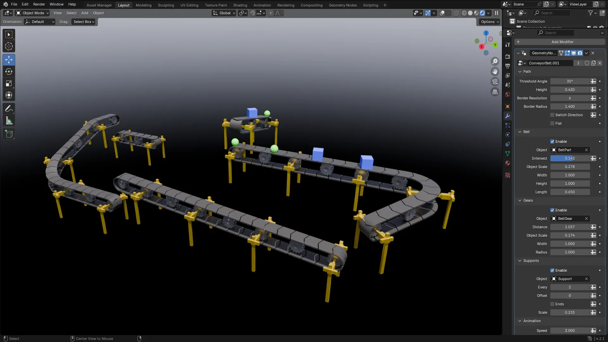This screenshot has height=342, width=608.
Task: Disable Enable under the Gears section
Action: [x=552, y=210]
